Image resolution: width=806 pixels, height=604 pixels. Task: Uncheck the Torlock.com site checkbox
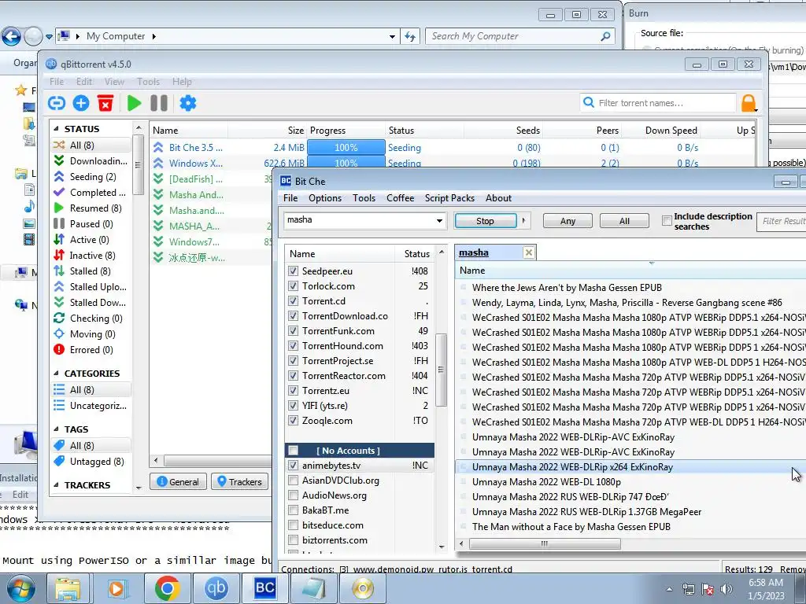pyautogui.click(x=293, y=285)
